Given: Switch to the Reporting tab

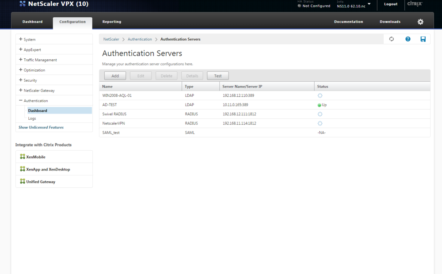Looking at the screenshot, I should point(111,21).
